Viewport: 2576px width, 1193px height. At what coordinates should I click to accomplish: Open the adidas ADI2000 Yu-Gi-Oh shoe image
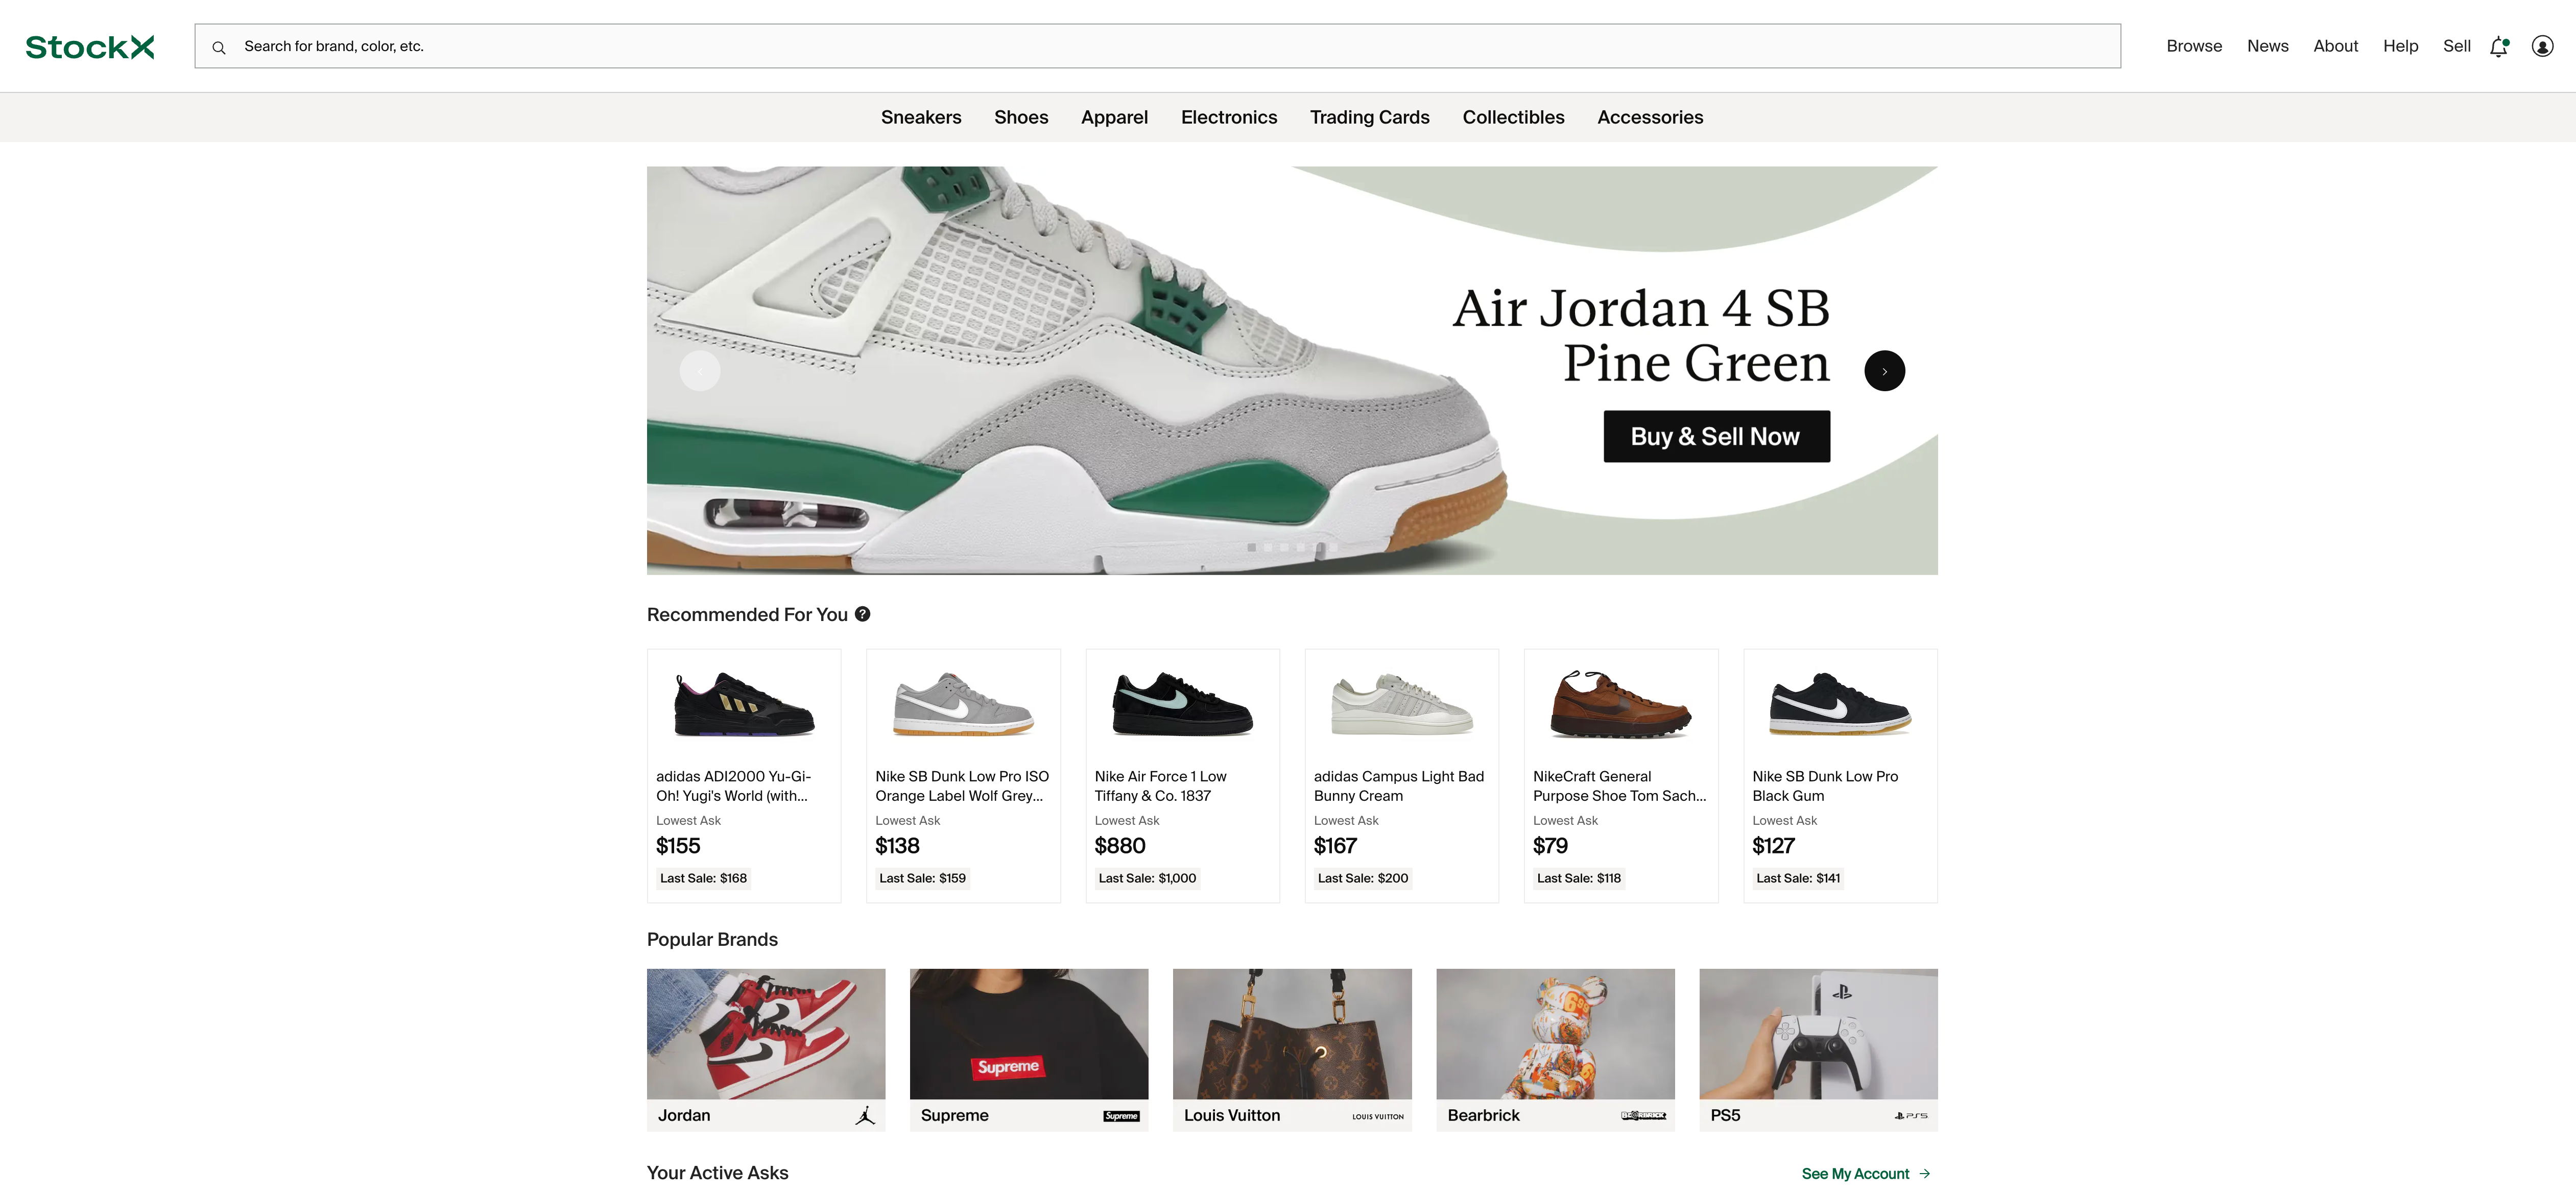click(x=744, y=704)
